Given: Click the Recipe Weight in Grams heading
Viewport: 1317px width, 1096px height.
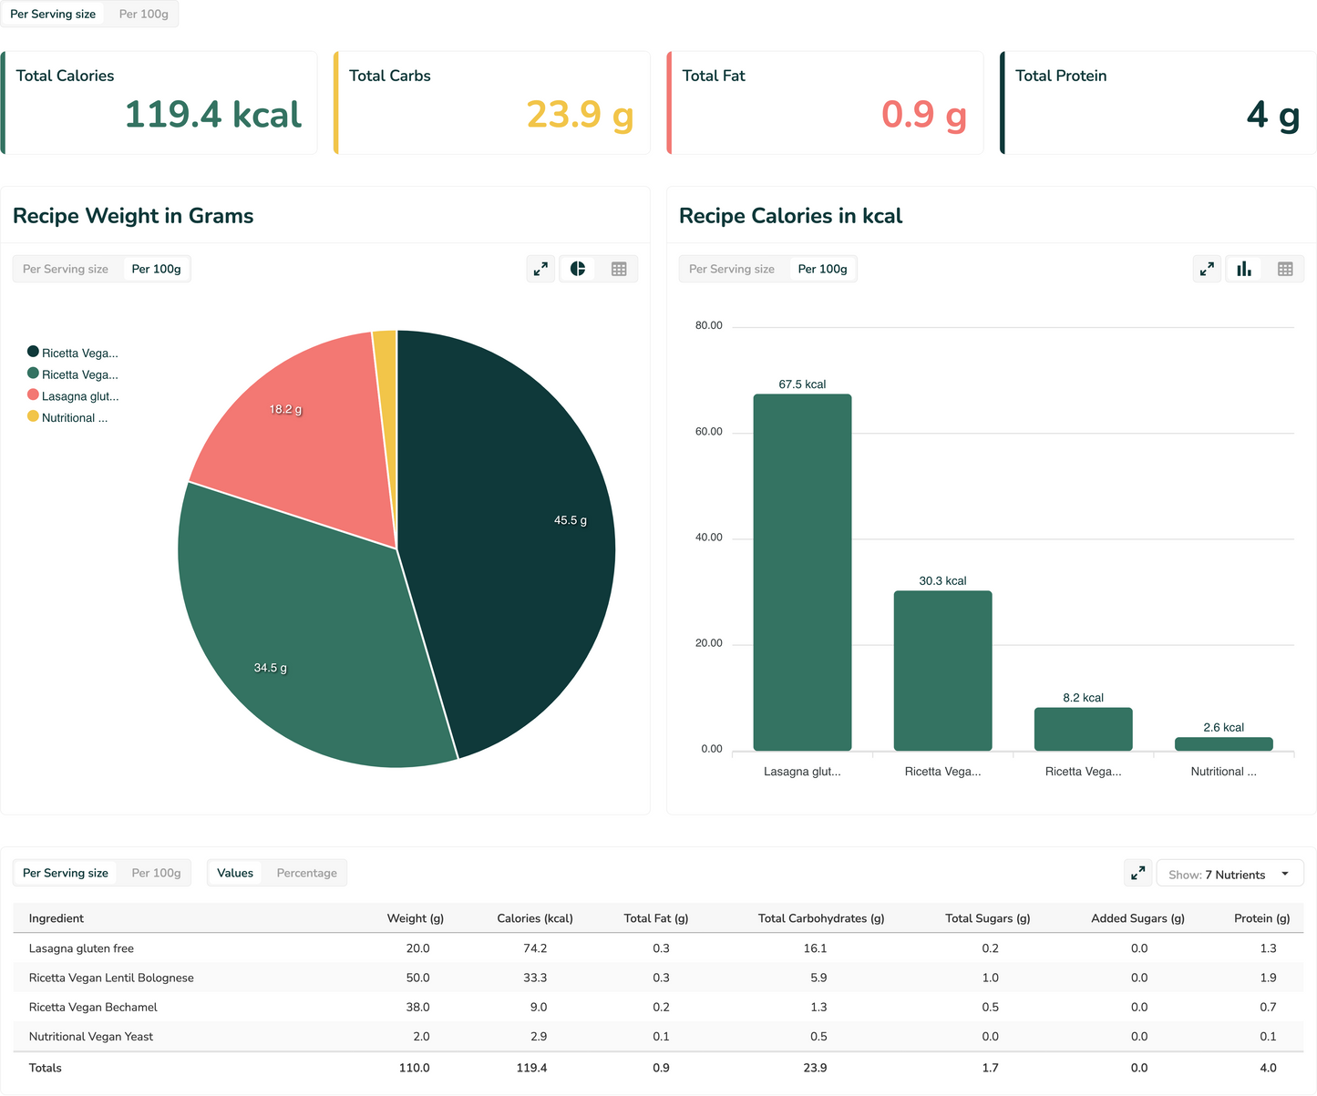Looking at the screenshot, I should 133,216.
